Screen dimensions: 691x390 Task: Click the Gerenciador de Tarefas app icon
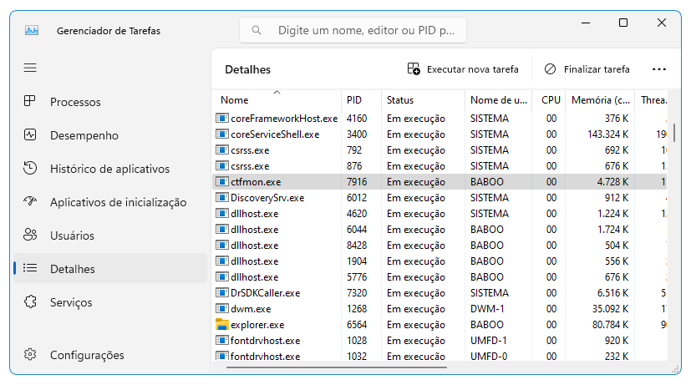[x=32, y=30]
